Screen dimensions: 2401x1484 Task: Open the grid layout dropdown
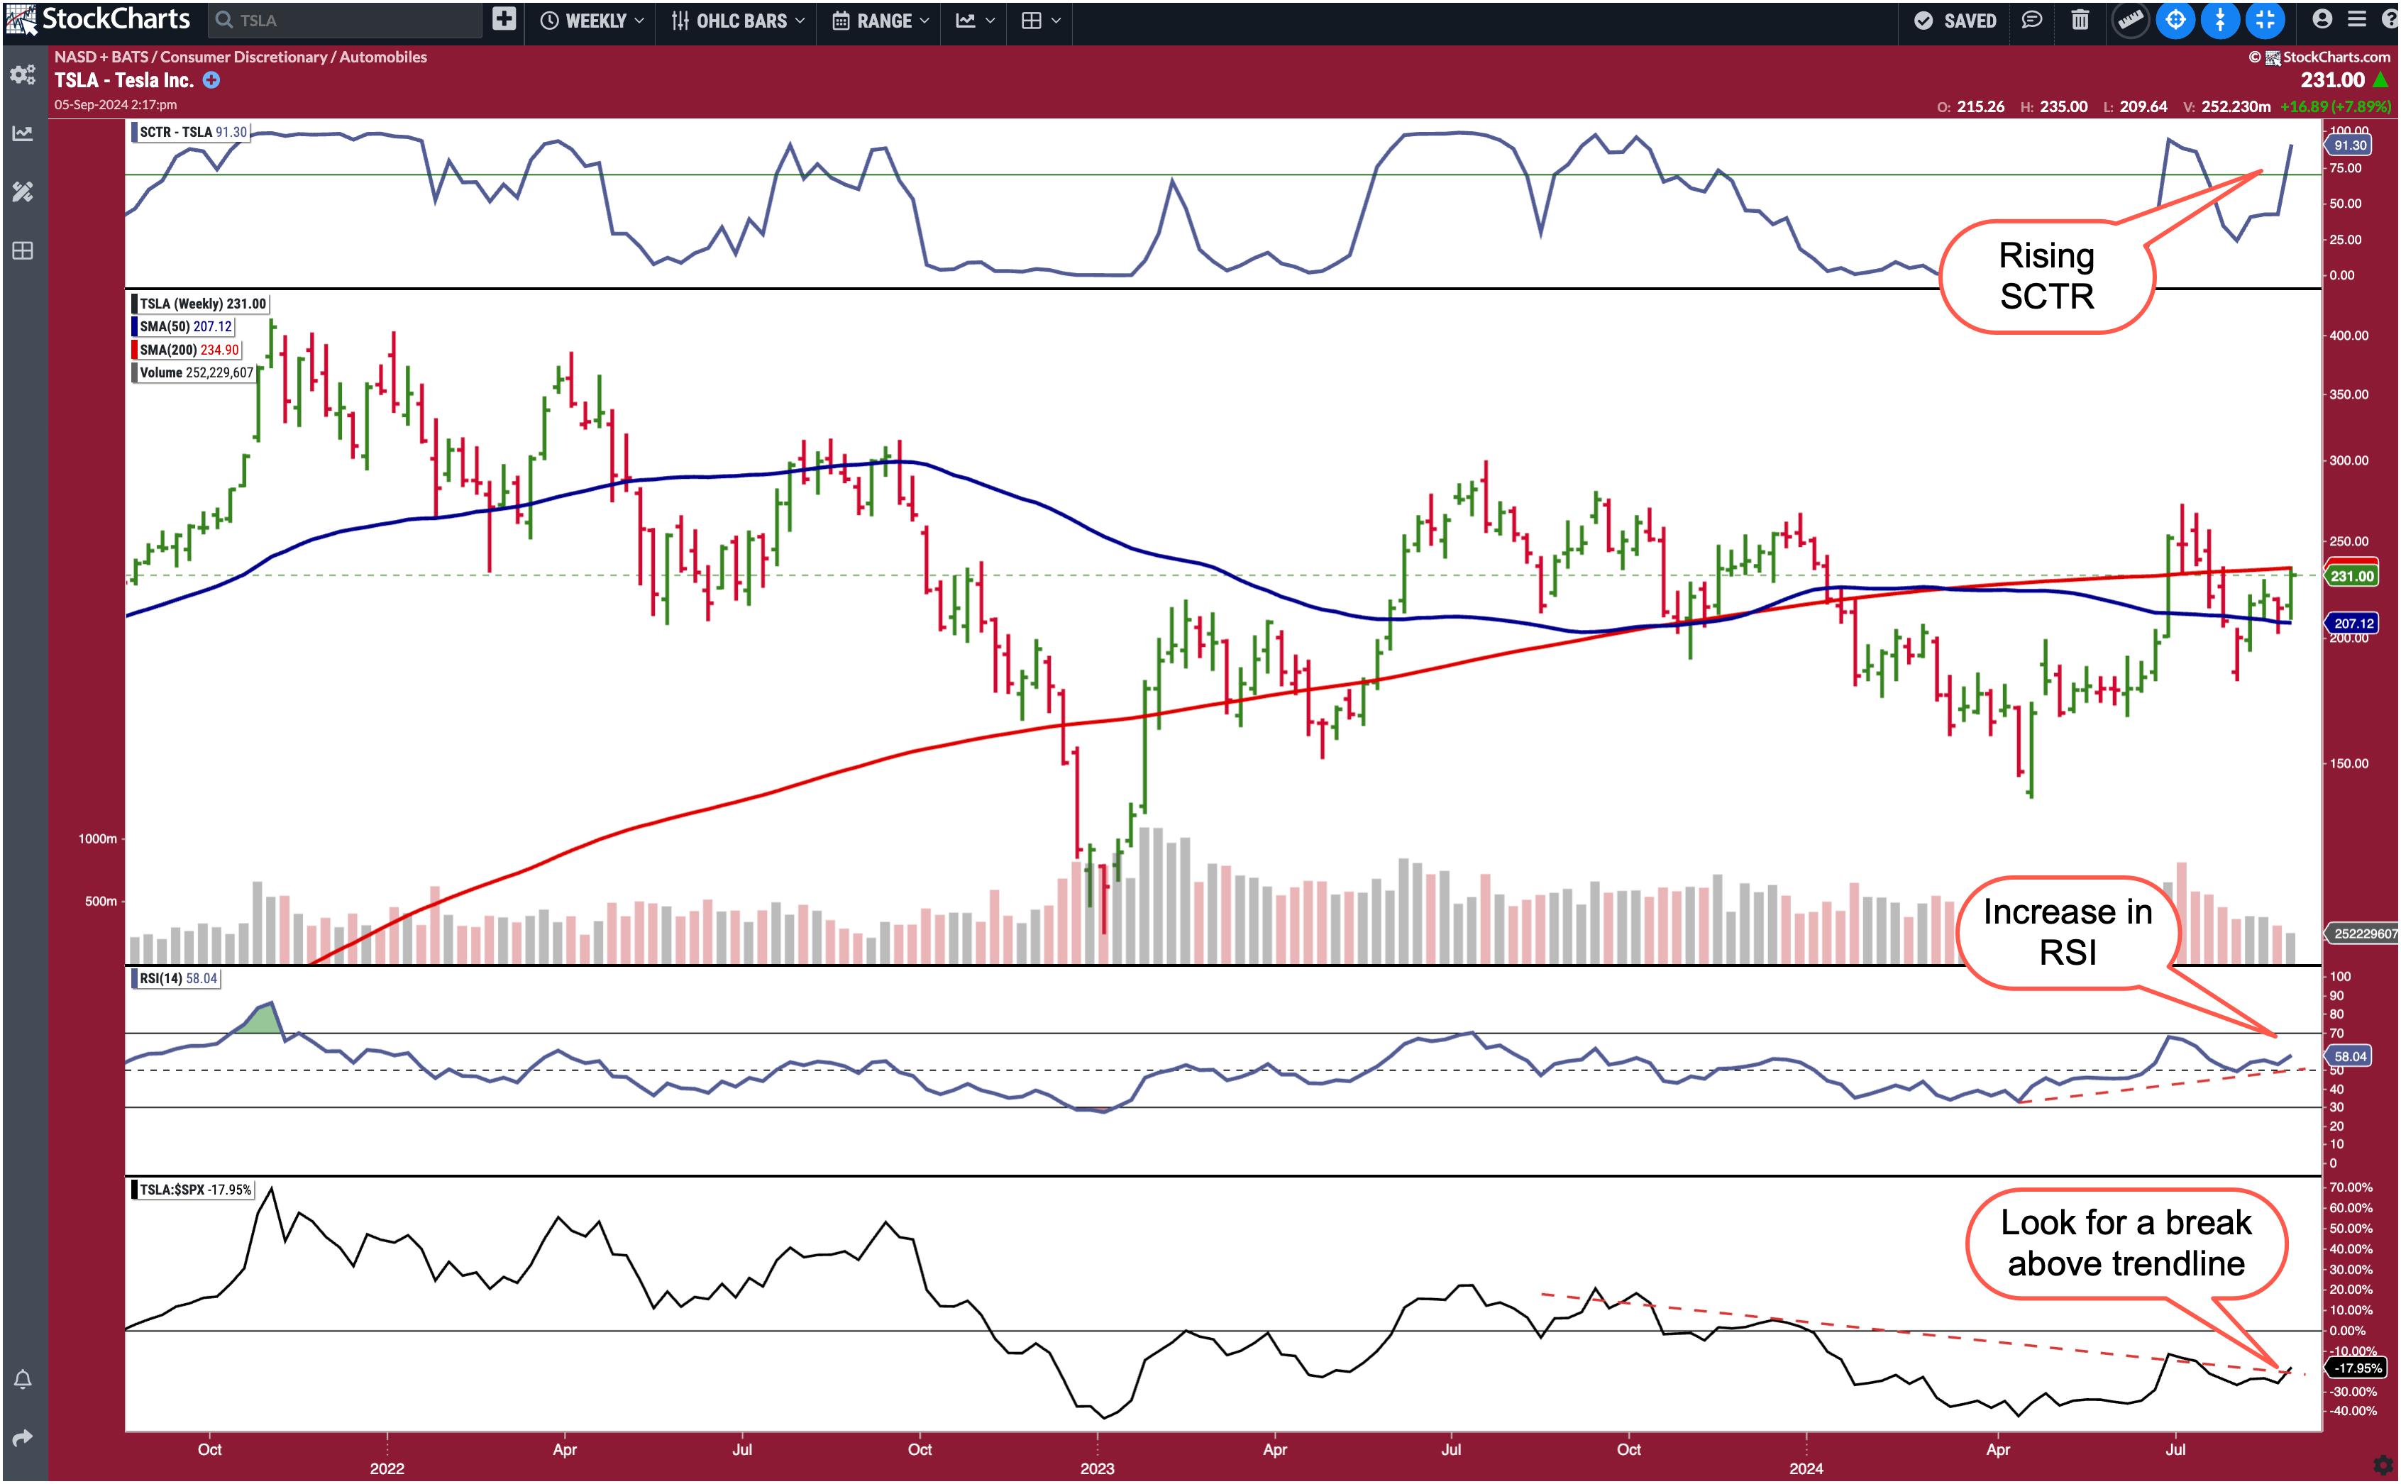tap(1040, 21)
